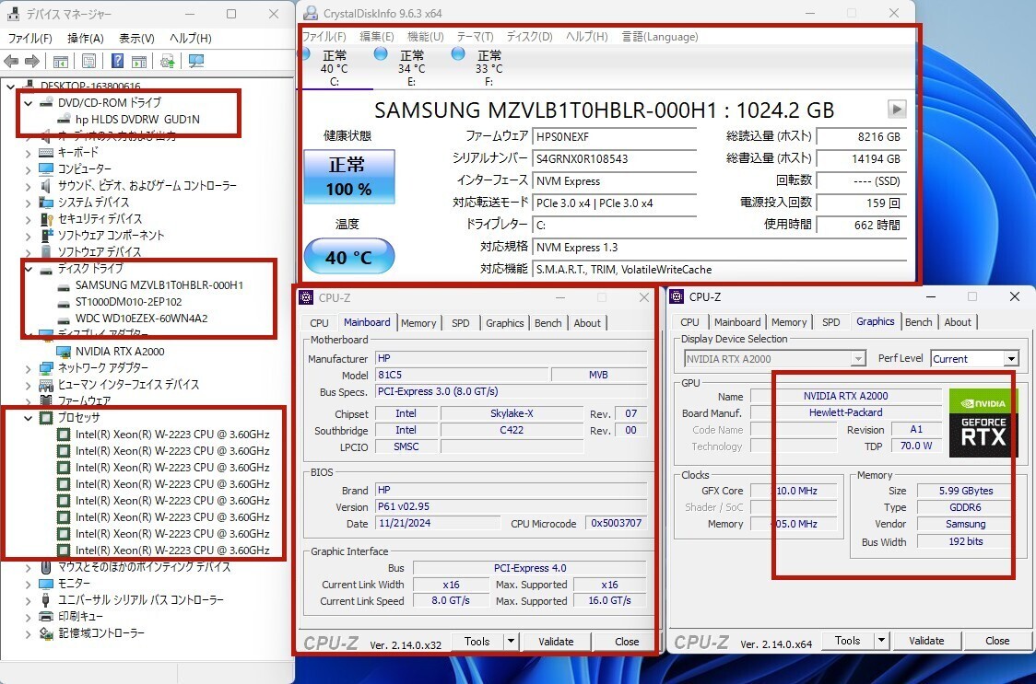Click the NVIDIA RTX A2000 display adapter icon

coord(64,352)
